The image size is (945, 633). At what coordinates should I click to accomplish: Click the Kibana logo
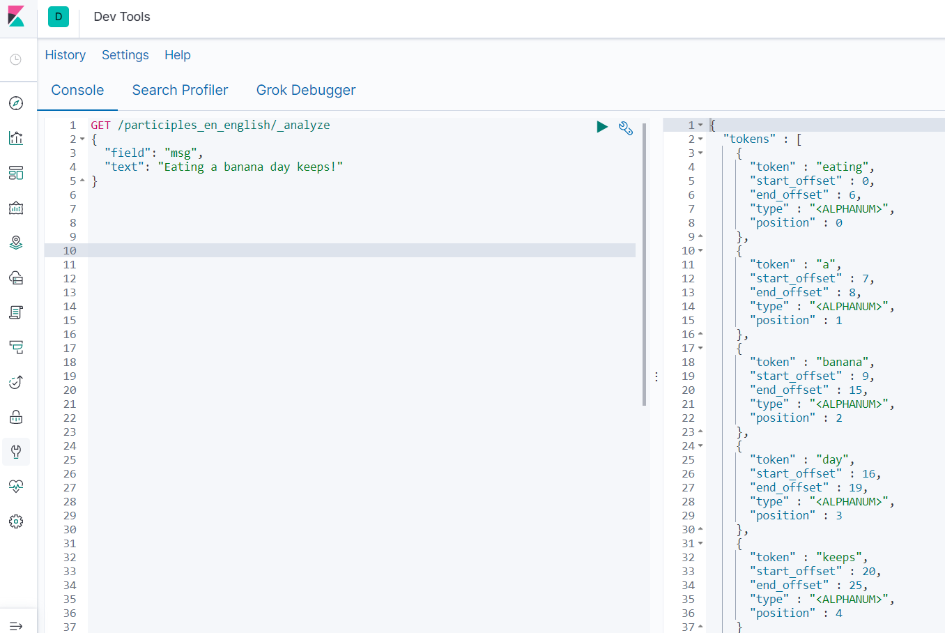coord(16,17)
